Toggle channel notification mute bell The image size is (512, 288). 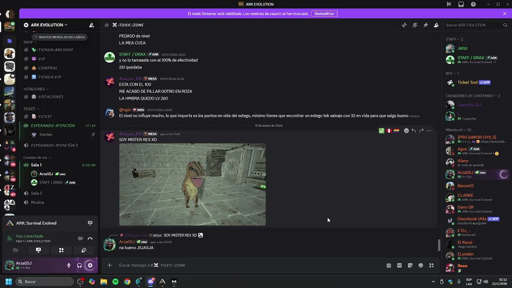point(415,25)
